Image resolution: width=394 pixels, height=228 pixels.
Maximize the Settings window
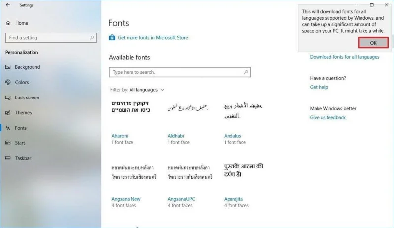(372, 5)
